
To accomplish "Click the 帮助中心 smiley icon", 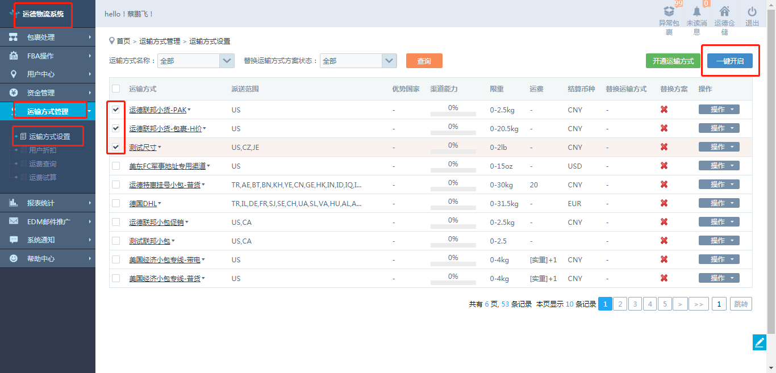I will 14,258.
